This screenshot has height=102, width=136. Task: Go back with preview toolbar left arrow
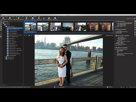(25, 35)
